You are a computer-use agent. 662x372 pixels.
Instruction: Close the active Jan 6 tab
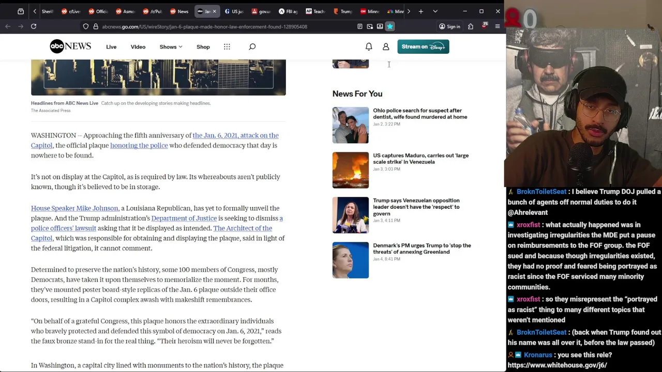coord(214,11)
